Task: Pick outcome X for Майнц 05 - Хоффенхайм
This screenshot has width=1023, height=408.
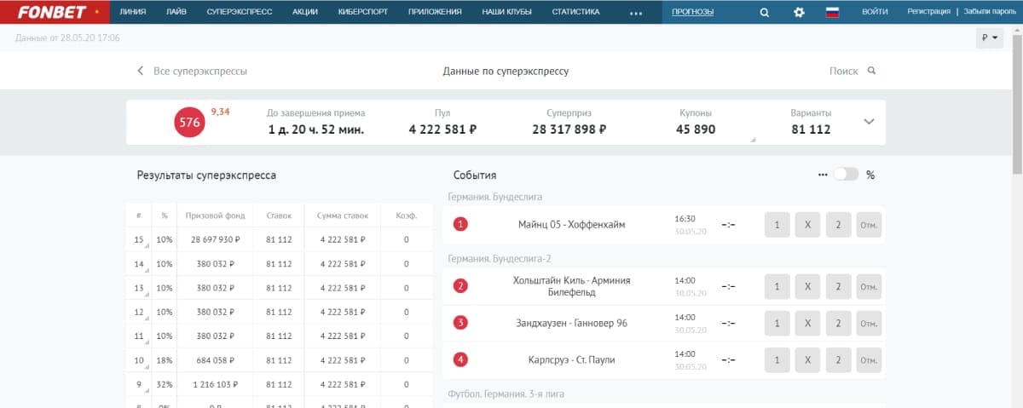Action: pyautogui.click(x=807, y=225)
